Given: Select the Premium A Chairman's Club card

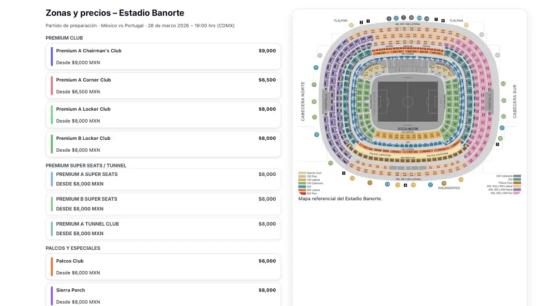Looking at the screenshot, I should point(163,56).
